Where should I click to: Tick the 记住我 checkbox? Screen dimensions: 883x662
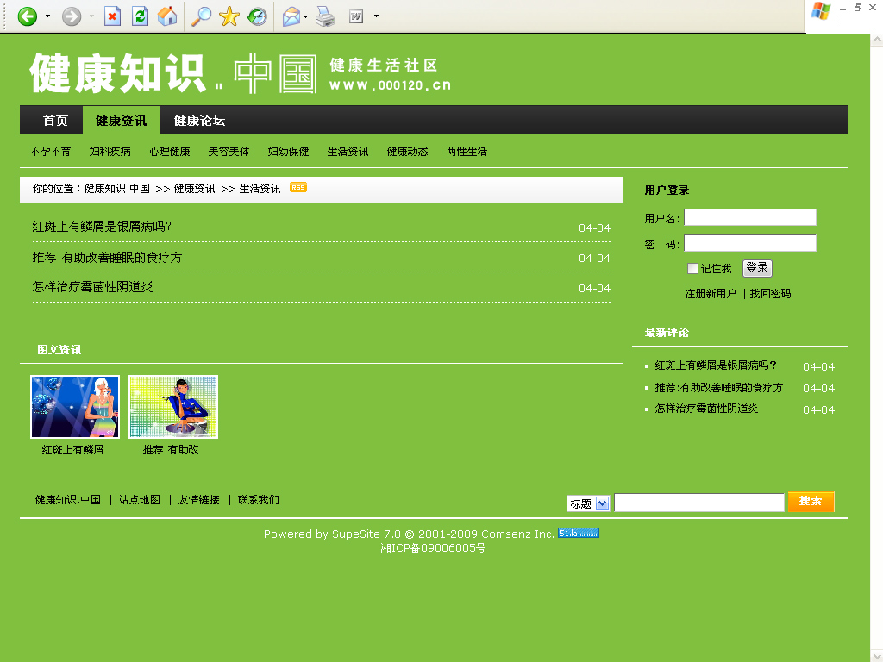(x=692, y=269)
